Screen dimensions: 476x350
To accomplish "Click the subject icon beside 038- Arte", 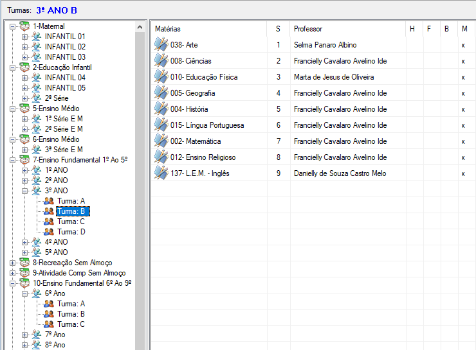I will click(x=161, y=45).
